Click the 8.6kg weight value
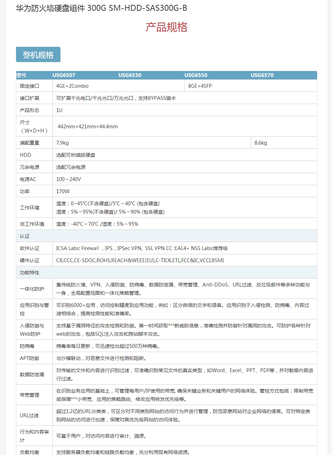This screenshot has height=455, width=332. pyautogui.click(x=261, y=143)
